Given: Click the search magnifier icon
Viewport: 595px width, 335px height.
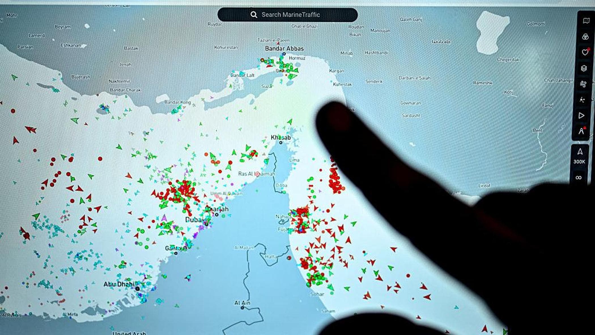Looking at the screenshot, I should point(254,15).
